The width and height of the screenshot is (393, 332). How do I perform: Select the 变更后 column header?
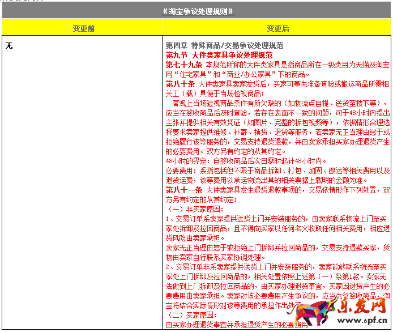pos(277,28)
